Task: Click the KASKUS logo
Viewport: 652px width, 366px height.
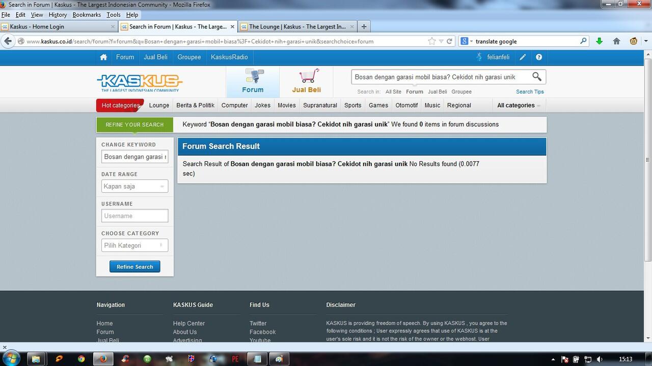Action: coord(140,83)
